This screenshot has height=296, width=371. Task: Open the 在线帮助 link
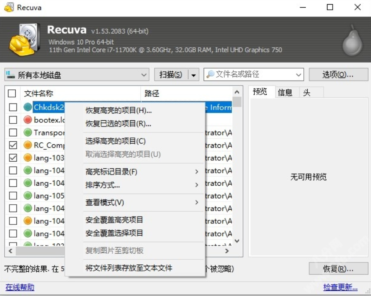[20, 287]
